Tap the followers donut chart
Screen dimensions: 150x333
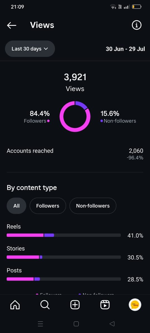tap(75, 117)
